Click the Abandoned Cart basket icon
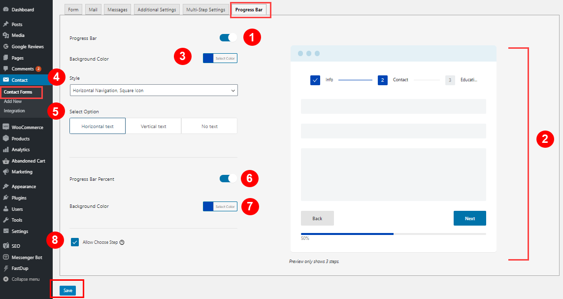563x299 pixels. 6,161
